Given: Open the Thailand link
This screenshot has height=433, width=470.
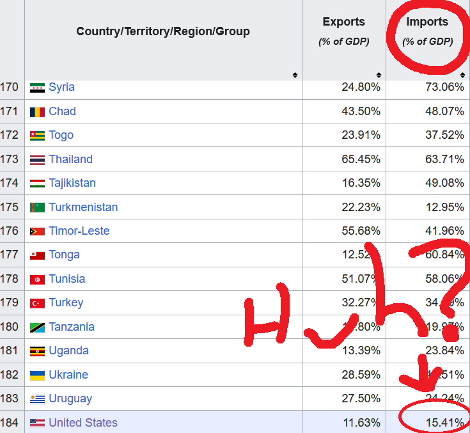Looking at the screenshot, I should click(71, 159).
